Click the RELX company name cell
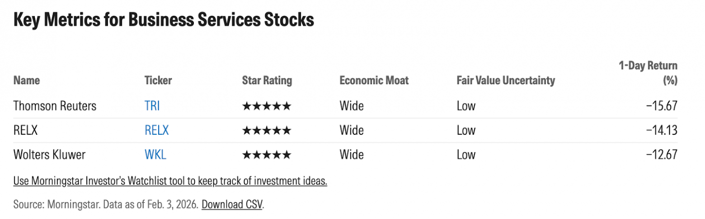The image size is (705, 219). pos(25,131)
